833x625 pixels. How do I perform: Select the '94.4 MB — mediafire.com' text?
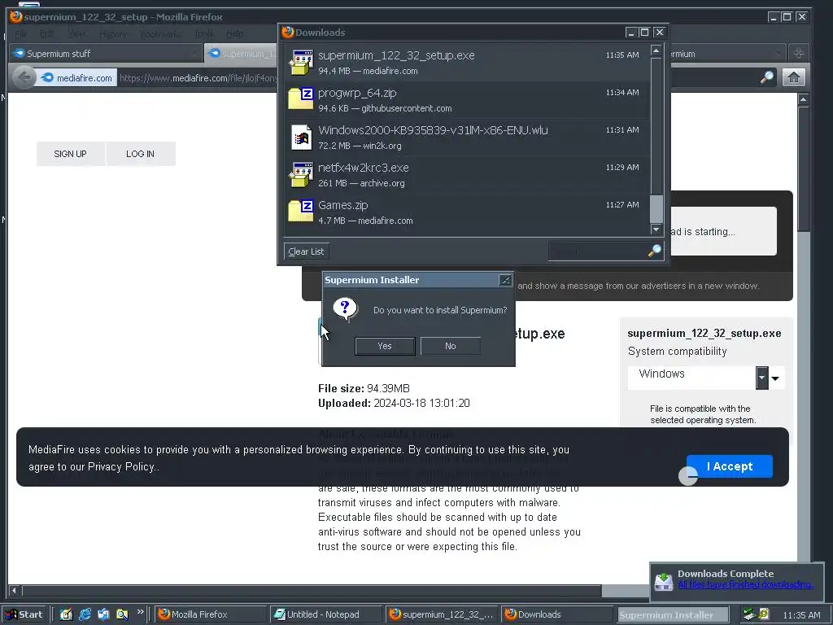(368, 71)
